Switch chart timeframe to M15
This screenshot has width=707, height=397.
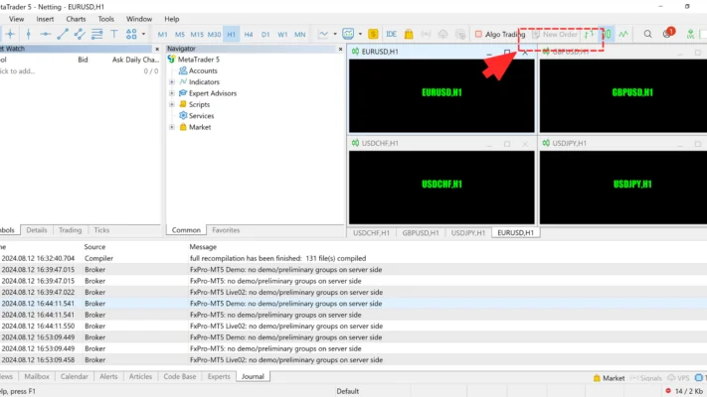tap(197, 34)
